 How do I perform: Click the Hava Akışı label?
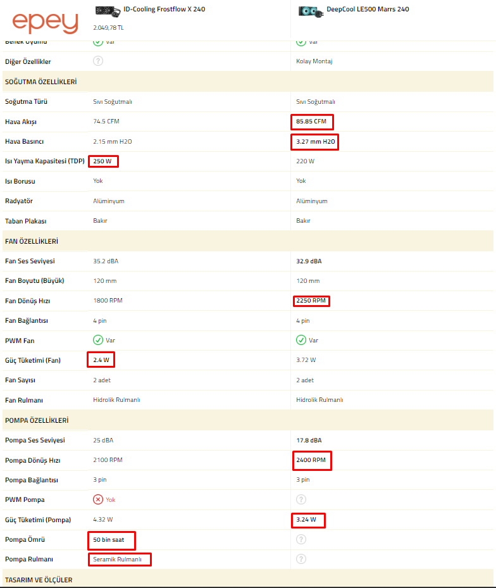21,122
